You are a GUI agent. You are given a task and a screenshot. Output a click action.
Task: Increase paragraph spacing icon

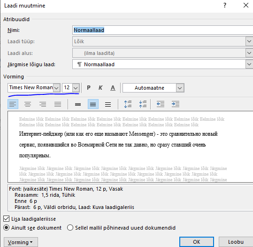[128, 104]
